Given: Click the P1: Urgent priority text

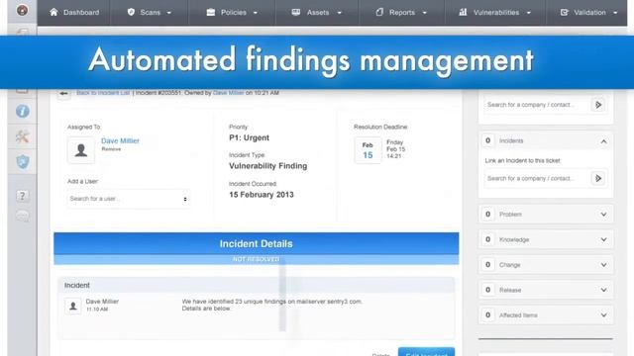Looking at the screenshot, I should pyautogui.click(x=249, y=137).
